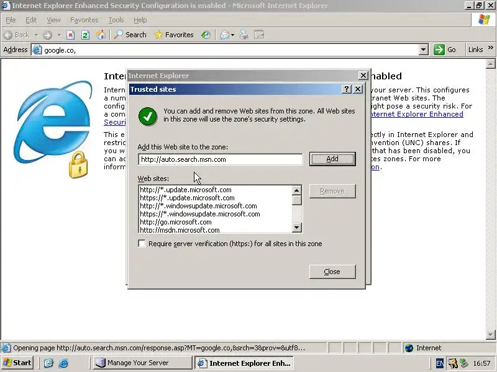This screenshot has height=372, width=497.
Task: Click the Edit page icon in the toolbar
Action: (x=259, y=35)
